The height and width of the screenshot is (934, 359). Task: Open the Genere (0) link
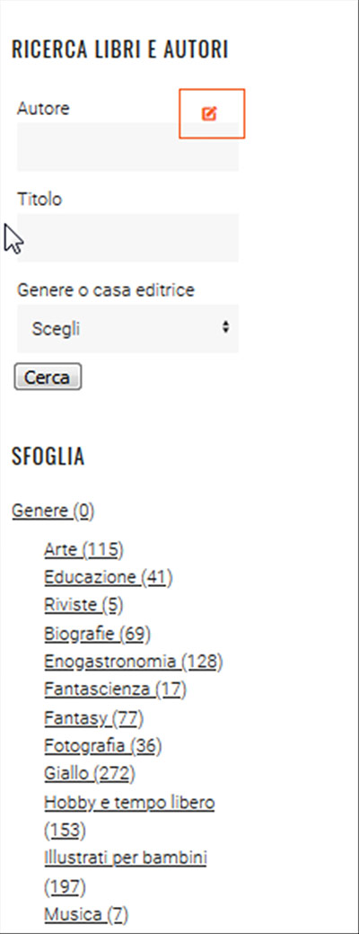53,511
